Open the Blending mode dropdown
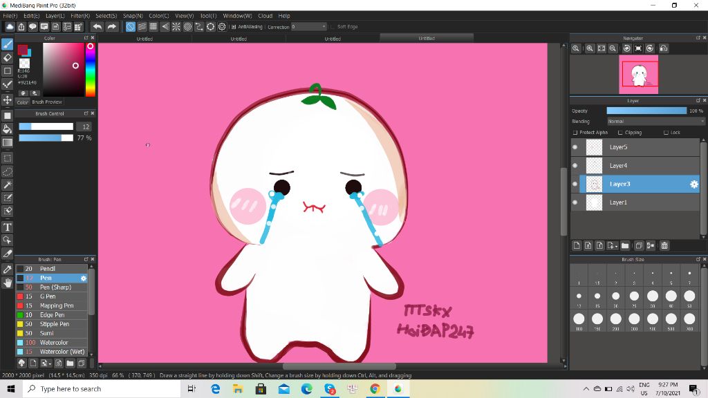The height and width of the screenshot is (398, 708). tap(655, 122)
